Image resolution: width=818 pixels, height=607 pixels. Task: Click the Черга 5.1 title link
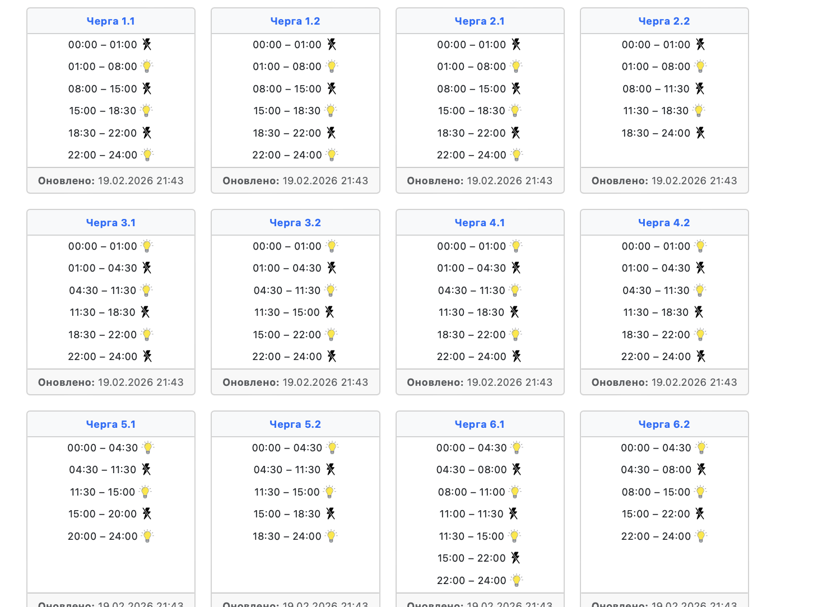point(110,424)
